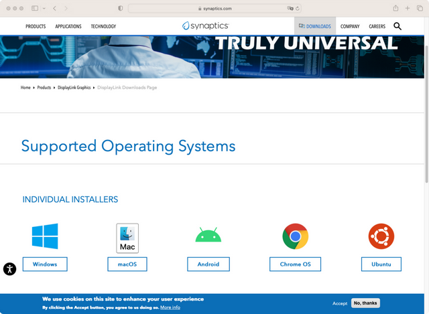Screen dimensions: 429x314
Task: Click the translate icon in address bar
Action: [290, 9]
